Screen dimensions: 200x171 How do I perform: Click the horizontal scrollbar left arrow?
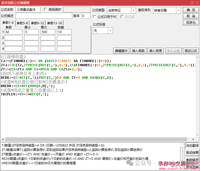[x=3, y=139]
